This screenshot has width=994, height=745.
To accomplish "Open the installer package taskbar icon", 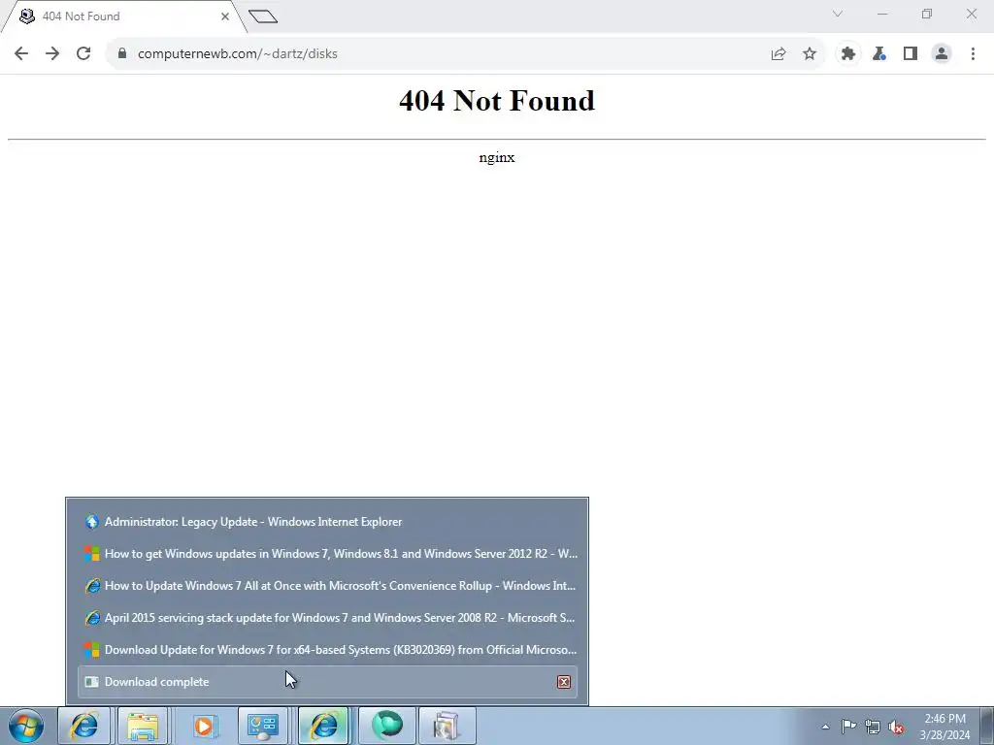I will [447, 726].
